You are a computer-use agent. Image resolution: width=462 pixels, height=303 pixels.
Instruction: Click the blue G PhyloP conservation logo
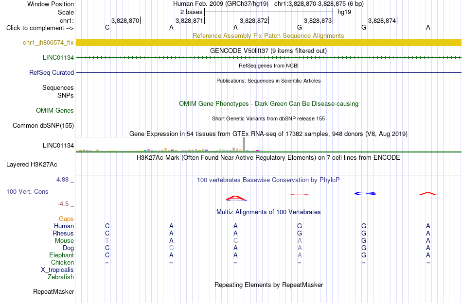(x=365, y=194)
